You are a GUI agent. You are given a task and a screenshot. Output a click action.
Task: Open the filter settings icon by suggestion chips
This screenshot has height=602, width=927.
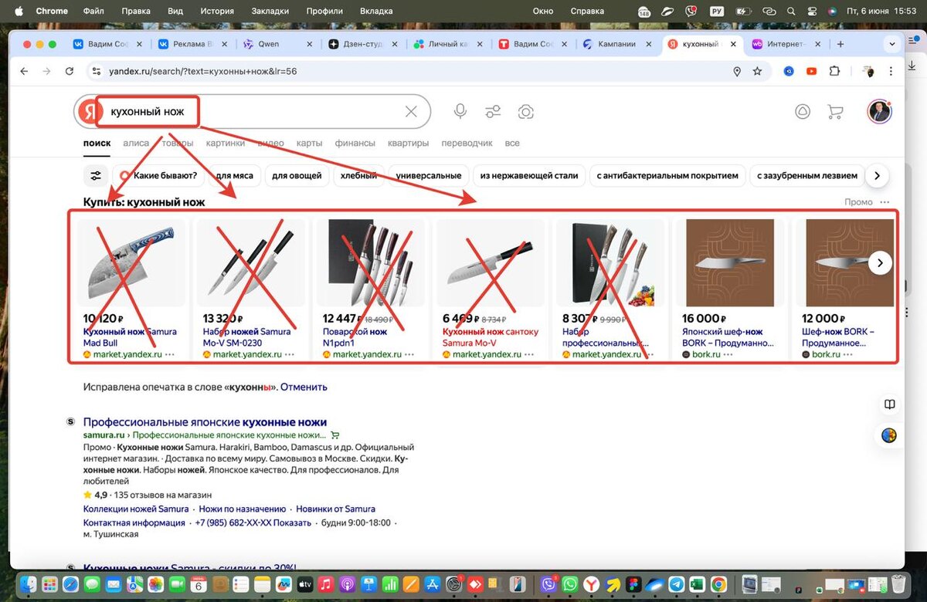pos(96,176)
